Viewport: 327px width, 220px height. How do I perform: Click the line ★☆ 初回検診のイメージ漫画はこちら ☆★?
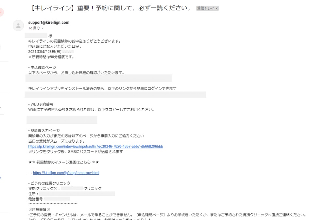pyautogui.click(x=64, y=162)
